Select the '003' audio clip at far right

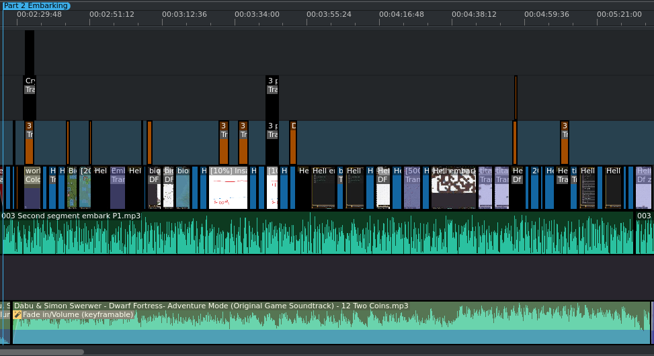[x=645, y=232]
